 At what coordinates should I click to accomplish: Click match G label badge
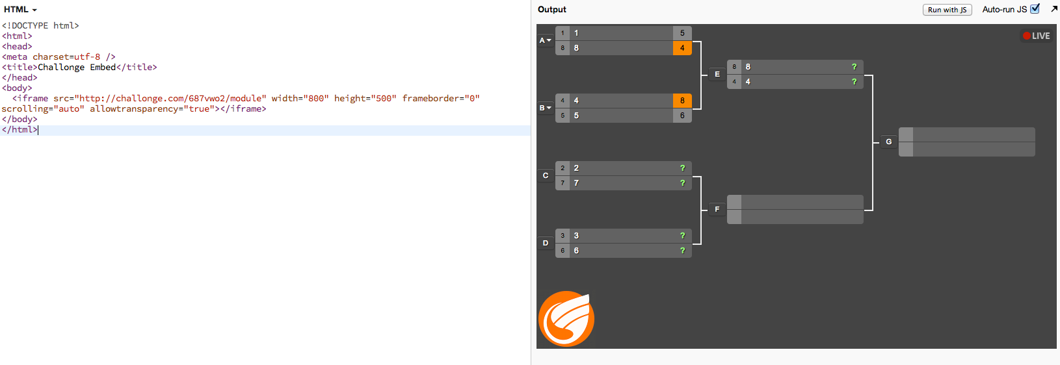[888, 142]
